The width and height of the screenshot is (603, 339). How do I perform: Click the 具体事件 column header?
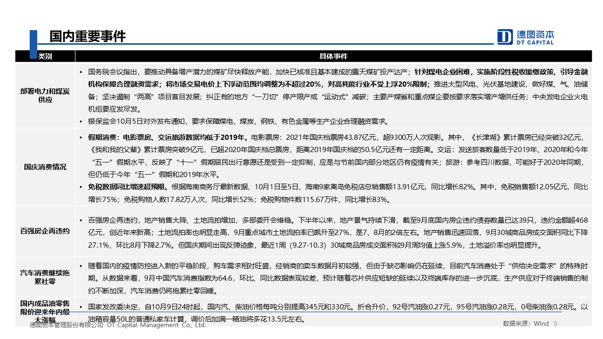333,56
